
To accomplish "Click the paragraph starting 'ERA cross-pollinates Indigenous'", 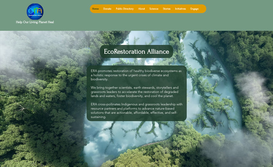I will coord(136,111).
